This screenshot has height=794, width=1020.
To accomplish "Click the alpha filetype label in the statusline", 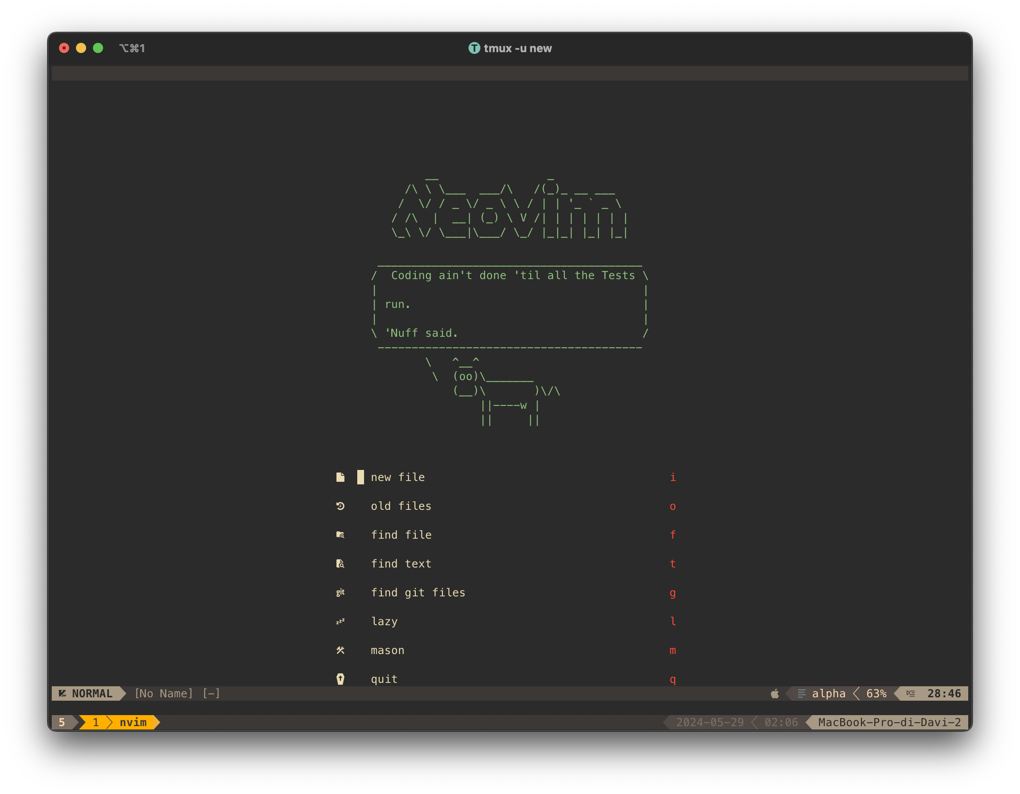I will (x=829, y=693).
